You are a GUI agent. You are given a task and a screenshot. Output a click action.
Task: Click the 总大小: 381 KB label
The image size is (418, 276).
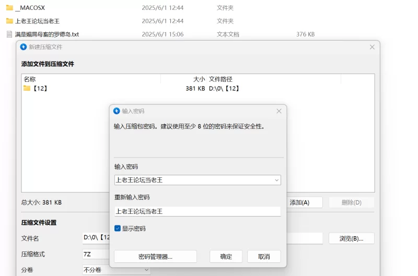[41, 202]
